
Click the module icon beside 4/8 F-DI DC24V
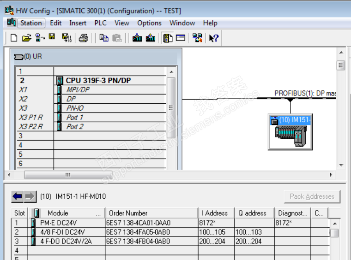(33, 232)
